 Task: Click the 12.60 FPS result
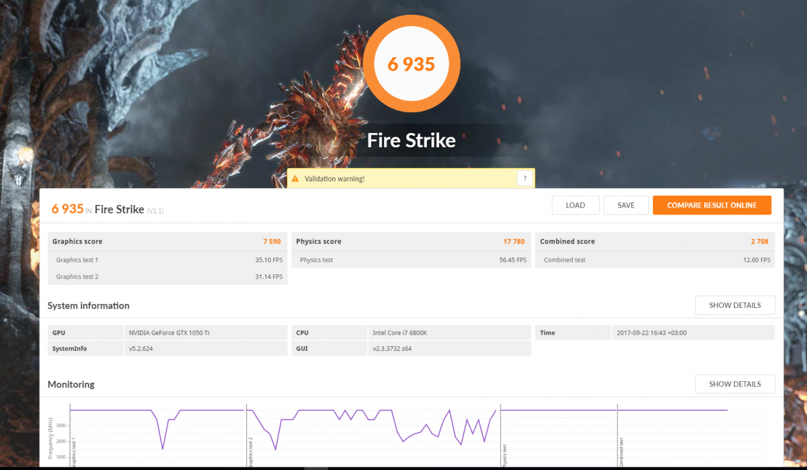[757, 260]
